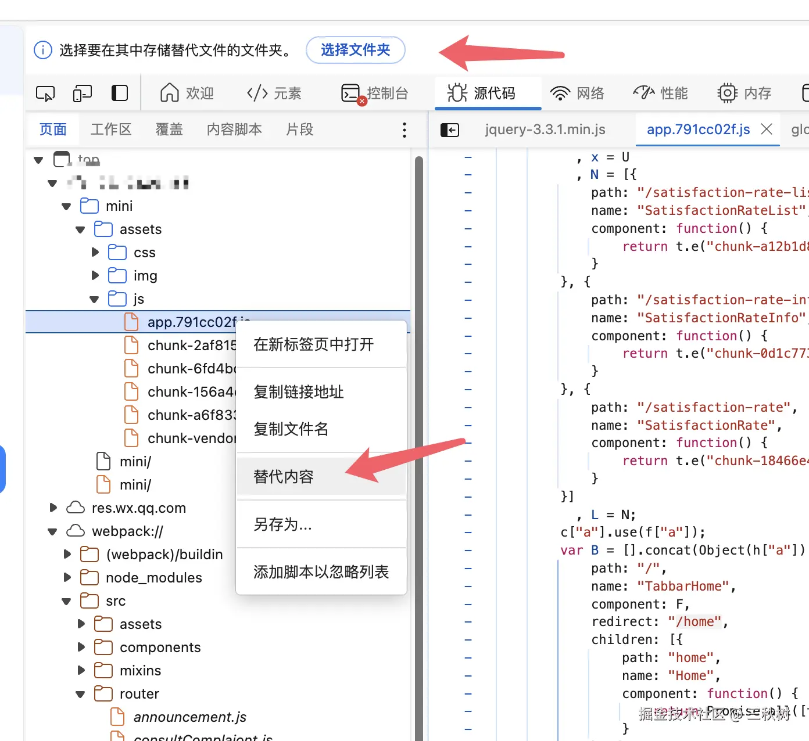This screenshot has height=741, width=809.
Task: Select the app.791cc02f.js file in tree
Action: [218, 322]
